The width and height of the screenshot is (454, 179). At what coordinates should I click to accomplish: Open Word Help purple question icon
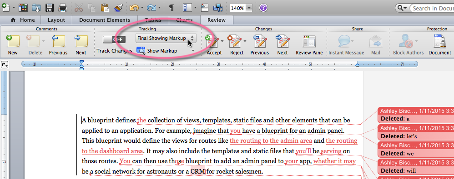tap(263, 8)
